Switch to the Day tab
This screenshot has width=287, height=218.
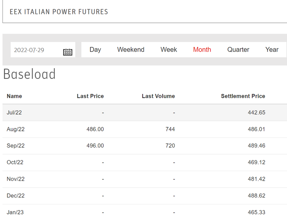pos(95,50)
